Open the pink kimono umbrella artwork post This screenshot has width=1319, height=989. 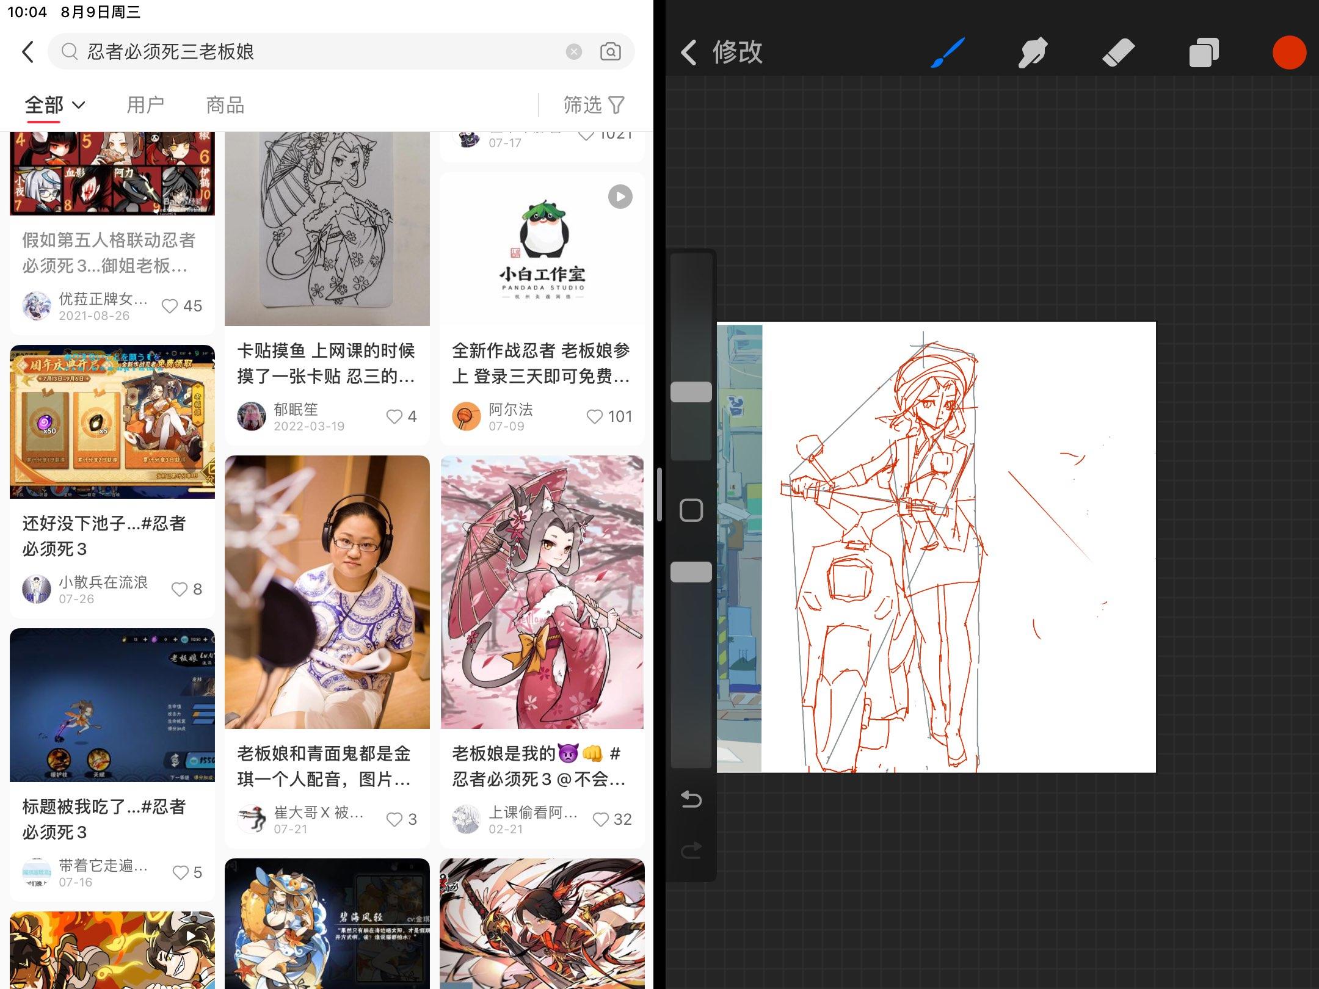click(x=542, y=592)
